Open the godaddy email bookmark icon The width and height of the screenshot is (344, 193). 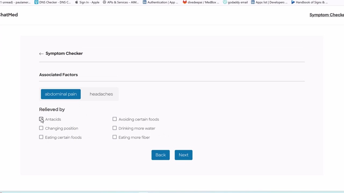tap(225, 2)
